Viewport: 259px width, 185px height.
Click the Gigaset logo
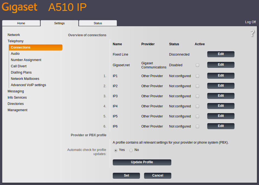coord(19,7)
